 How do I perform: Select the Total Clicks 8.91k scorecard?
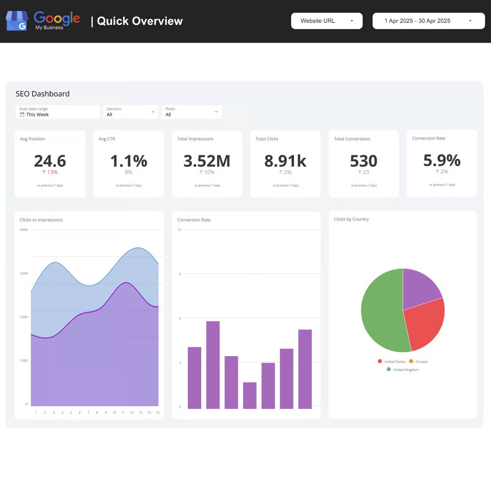coord(285,161)
